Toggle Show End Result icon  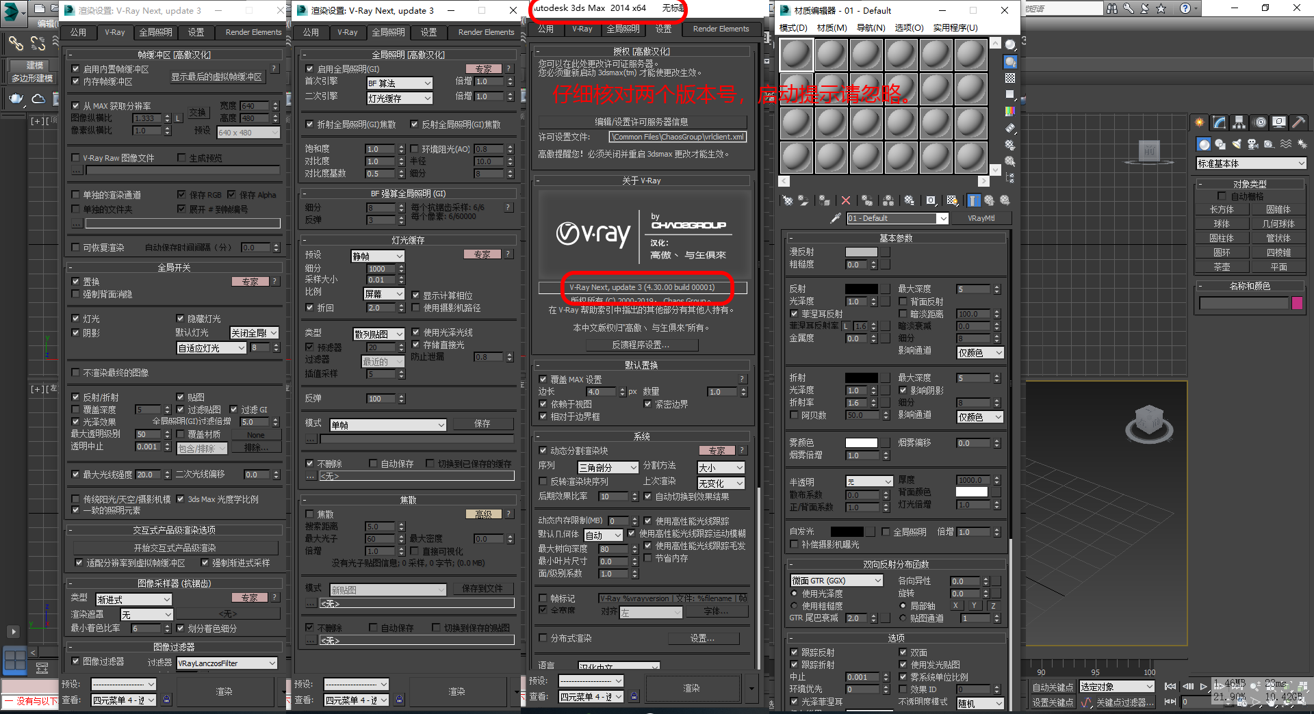[973, 200]
